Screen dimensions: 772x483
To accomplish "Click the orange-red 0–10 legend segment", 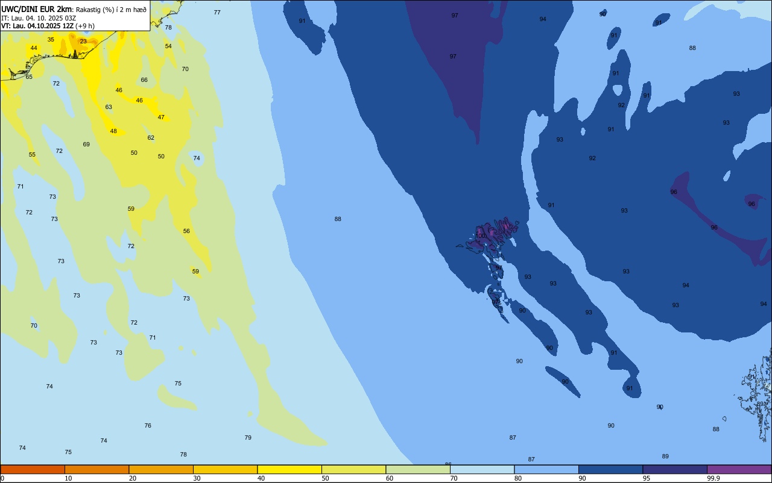I will tap(33, 469).
